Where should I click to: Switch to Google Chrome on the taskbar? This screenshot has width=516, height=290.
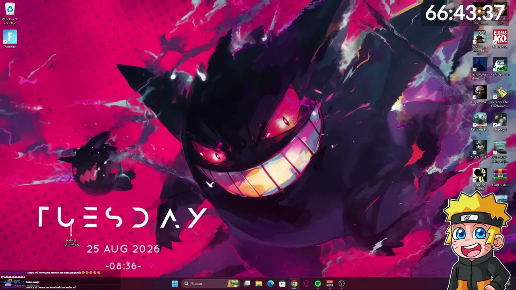coord(294,284)
